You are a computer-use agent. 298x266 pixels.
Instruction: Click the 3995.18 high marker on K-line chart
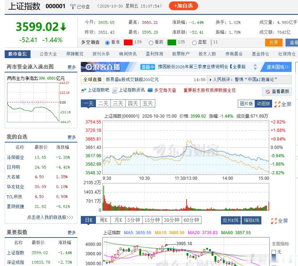click(x=184, y=244)
